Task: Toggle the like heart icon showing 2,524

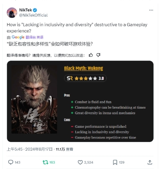Action: tap(80, 162)
